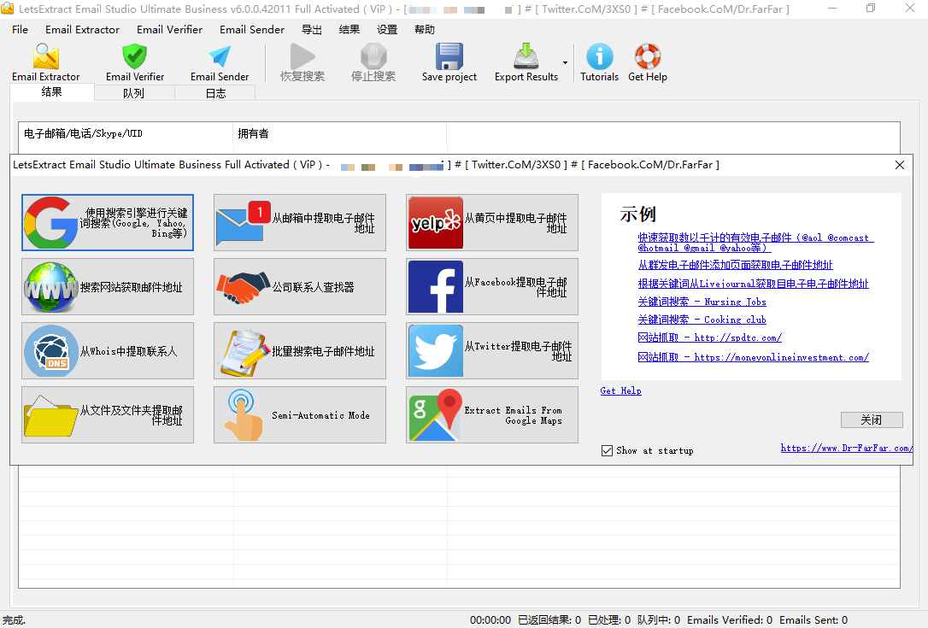Click Emails Sent: 0 status text
The width and height of the screenshot is (928, 628).
813,619
